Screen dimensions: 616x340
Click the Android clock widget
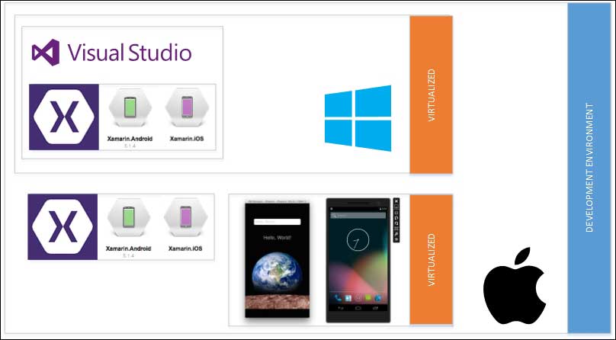pyautogui.click(x=358, y=239)
